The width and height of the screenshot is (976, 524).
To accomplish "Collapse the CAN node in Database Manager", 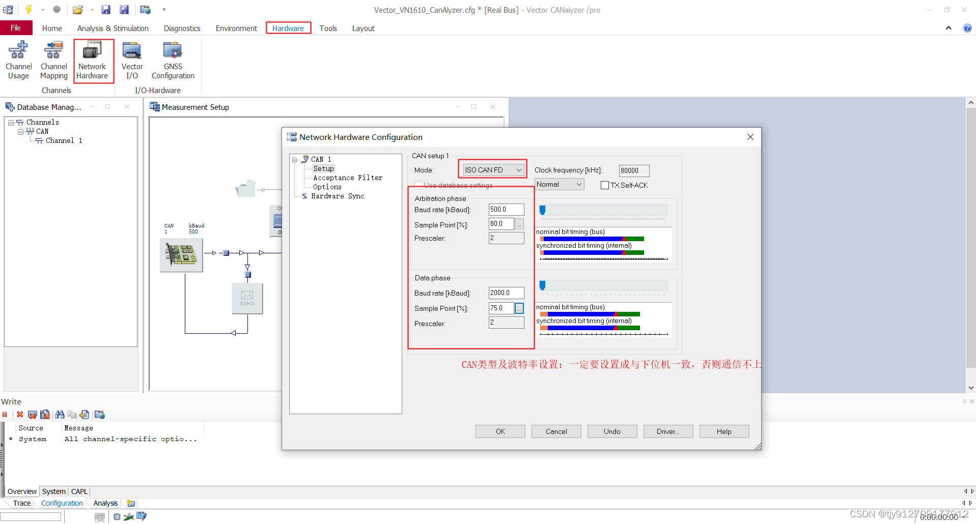I will pos(20,132).
